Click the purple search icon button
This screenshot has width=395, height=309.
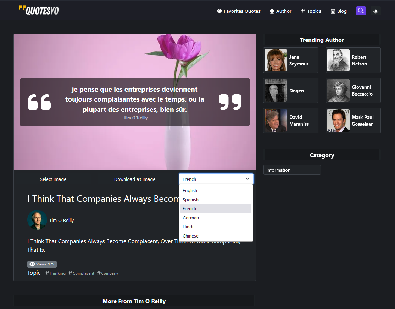(x=361, y=11)
